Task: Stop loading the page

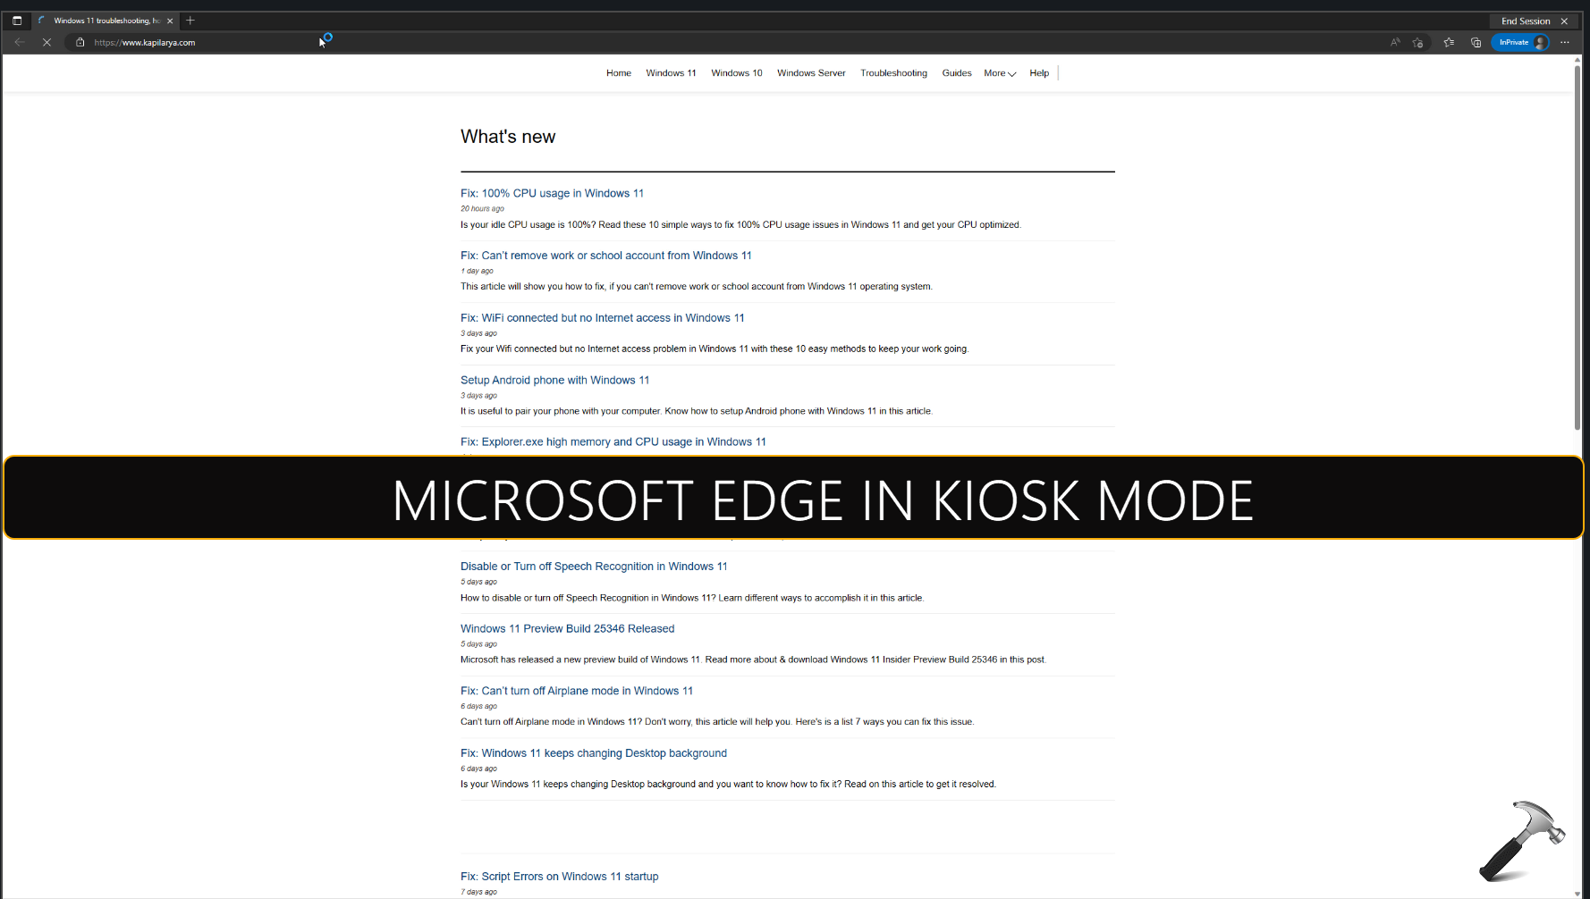Action: click(x=47, y=42)
